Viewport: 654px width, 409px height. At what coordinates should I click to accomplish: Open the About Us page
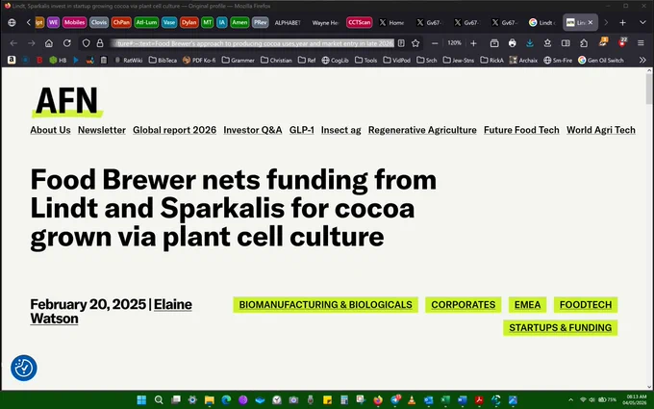50,130
